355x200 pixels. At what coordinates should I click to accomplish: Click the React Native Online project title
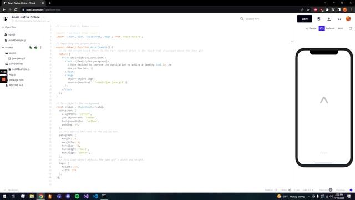pyautogui.click(x=26, y=17)
